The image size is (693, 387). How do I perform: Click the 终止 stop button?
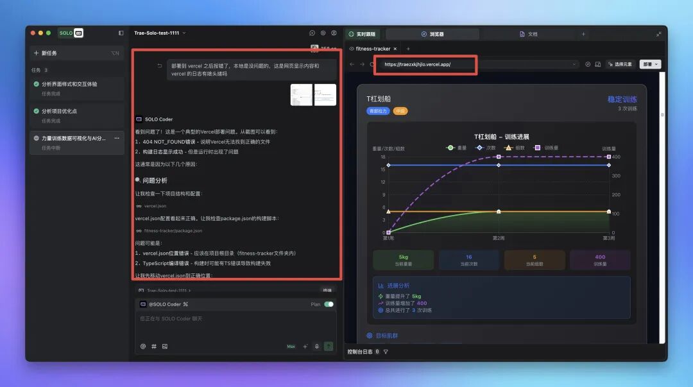[x=326, y=291]
